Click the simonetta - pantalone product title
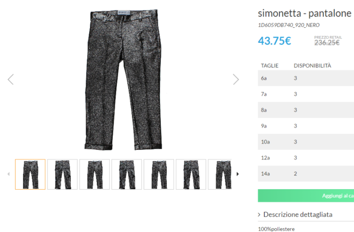The height and width of the screenshot is (232, 354). point(305,13)
